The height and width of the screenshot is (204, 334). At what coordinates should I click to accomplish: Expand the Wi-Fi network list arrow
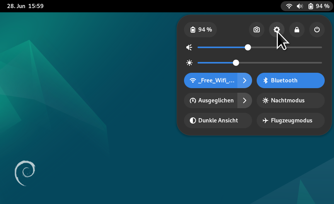(245, 80)
